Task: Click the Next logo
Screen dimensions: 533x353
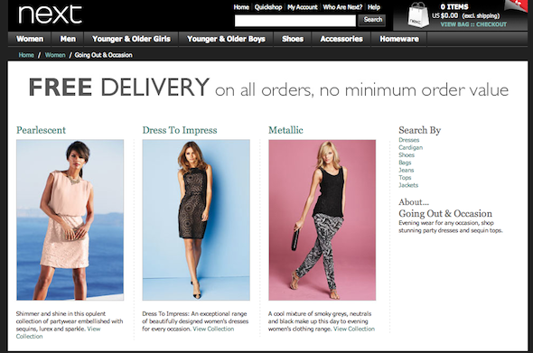Action: pos(50,14)
